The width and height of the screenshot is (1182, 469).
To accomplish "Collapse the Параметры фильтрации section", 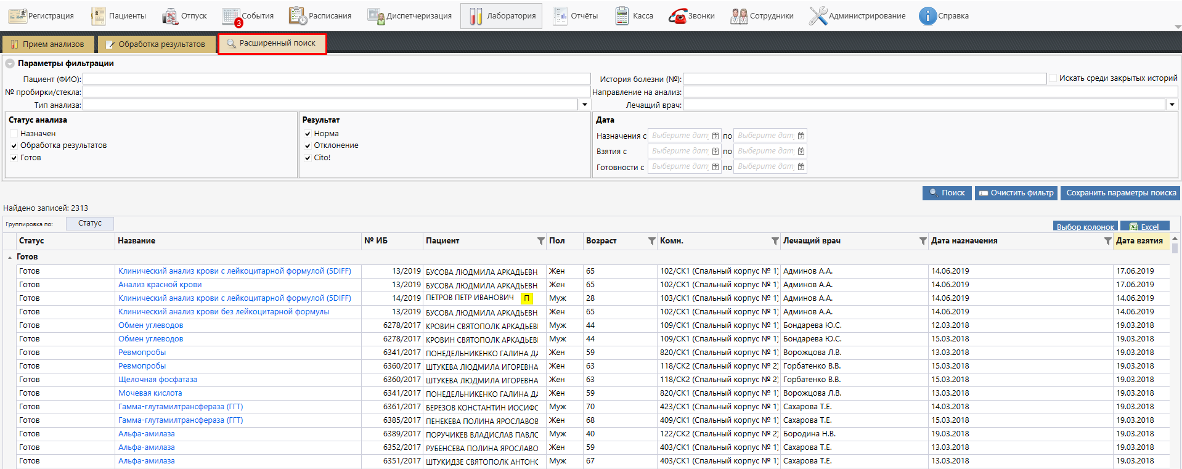I will coord(10,63).
